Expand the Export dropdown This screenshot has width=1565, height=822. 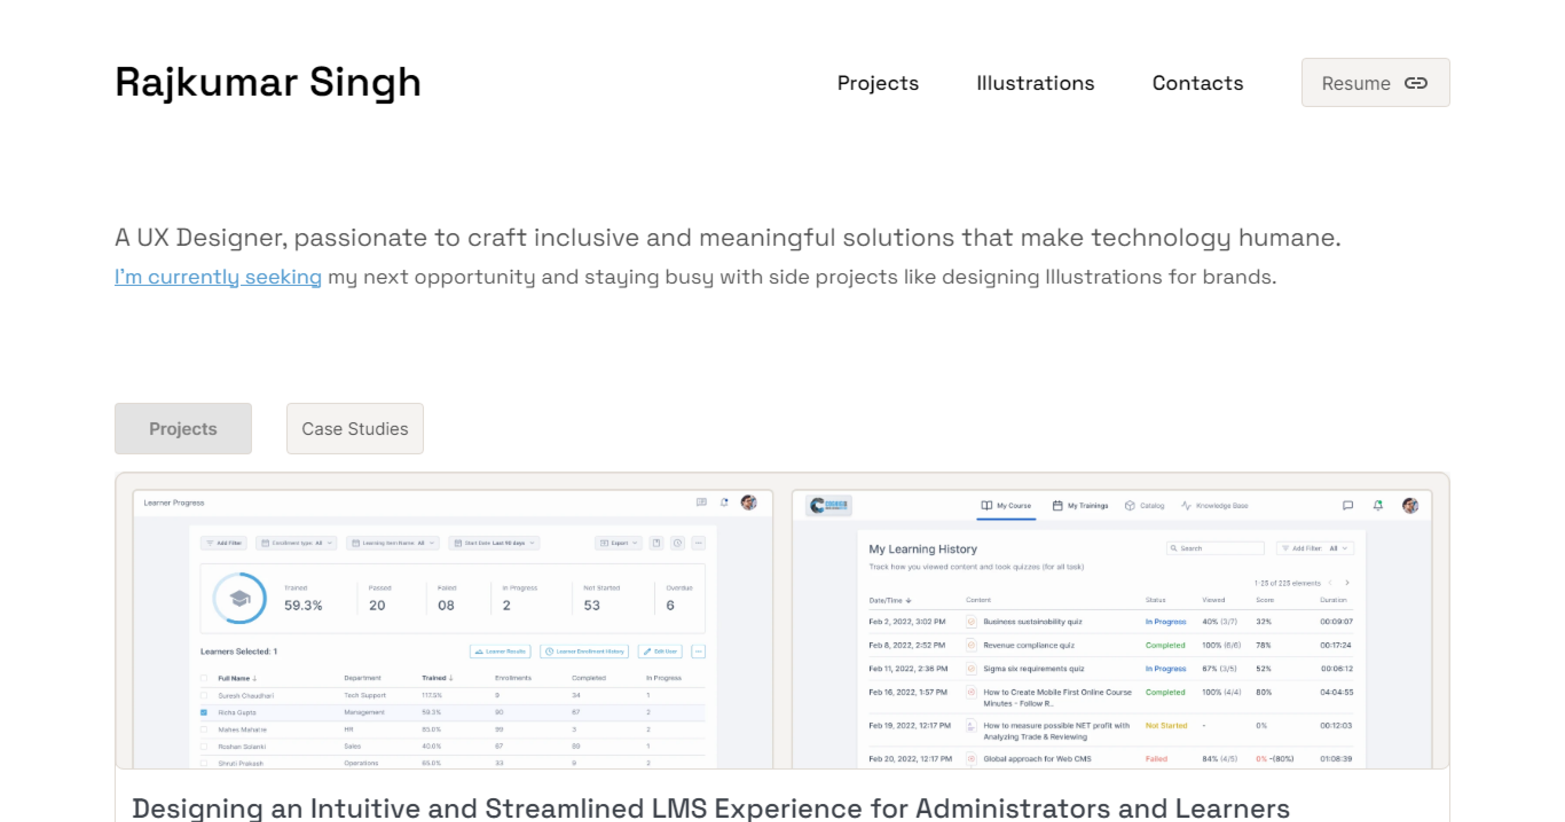[619, 543]
